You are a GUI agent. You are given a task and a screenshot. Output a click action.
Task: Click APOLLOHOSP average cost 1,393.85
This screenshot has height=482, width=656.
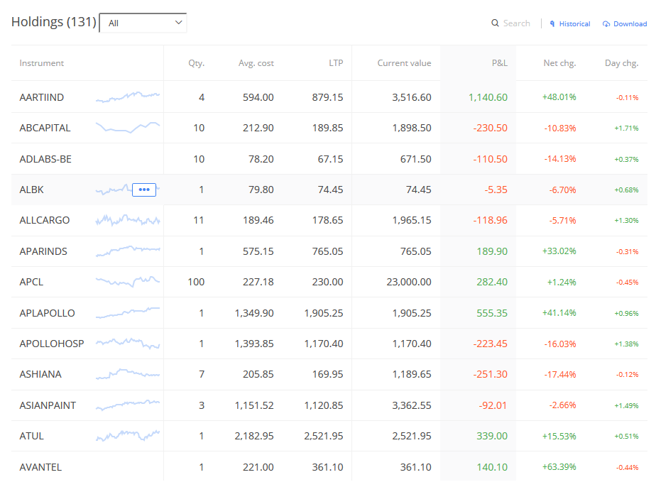click(x=254, y=344)
